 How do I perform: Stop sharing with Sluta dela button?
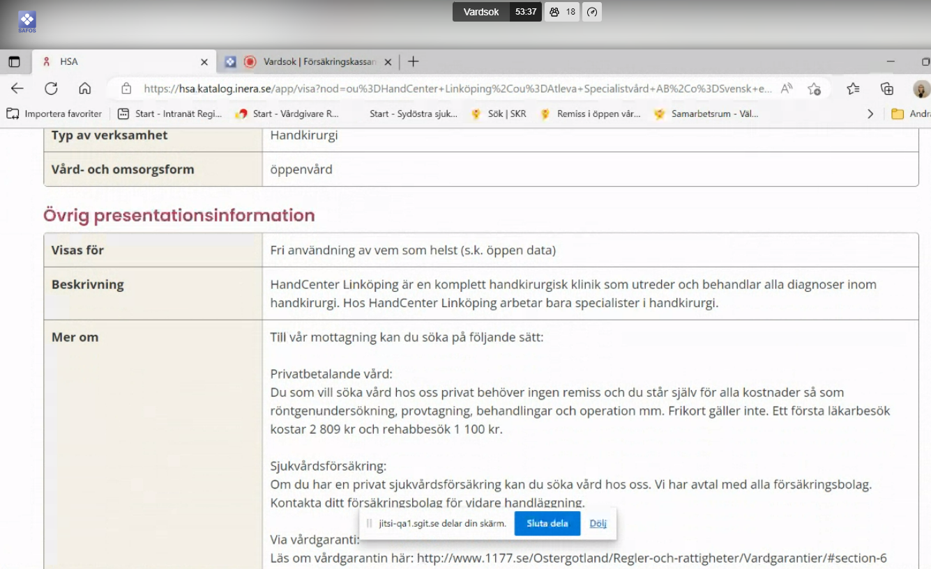547,524
